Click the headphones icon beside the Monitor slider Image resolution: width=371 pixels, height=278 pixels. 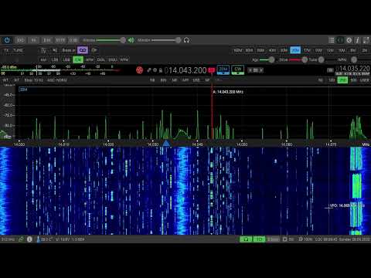[x=186, y=40]
